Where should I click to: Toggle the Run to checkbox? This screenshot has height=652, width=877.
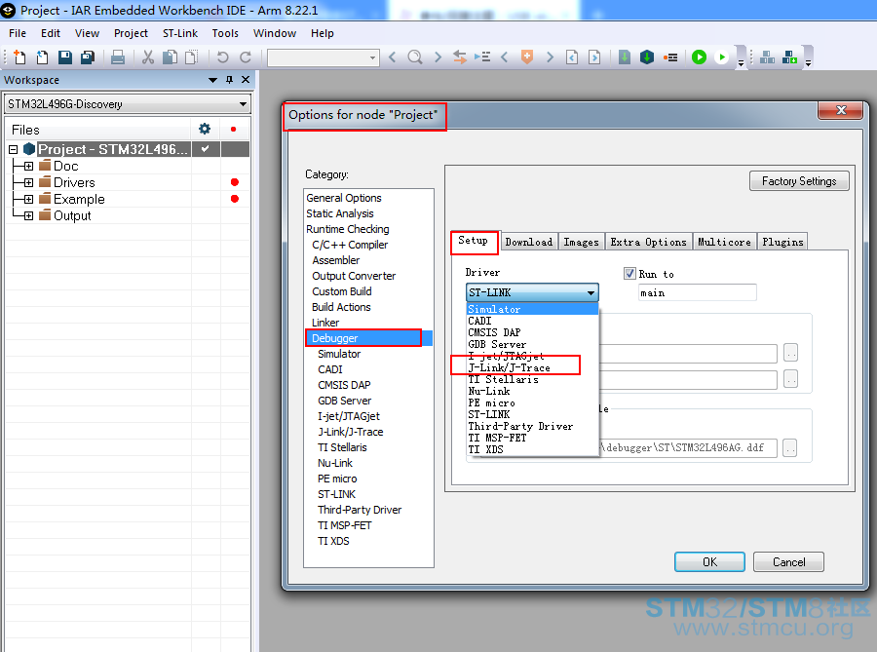point(629,274)
